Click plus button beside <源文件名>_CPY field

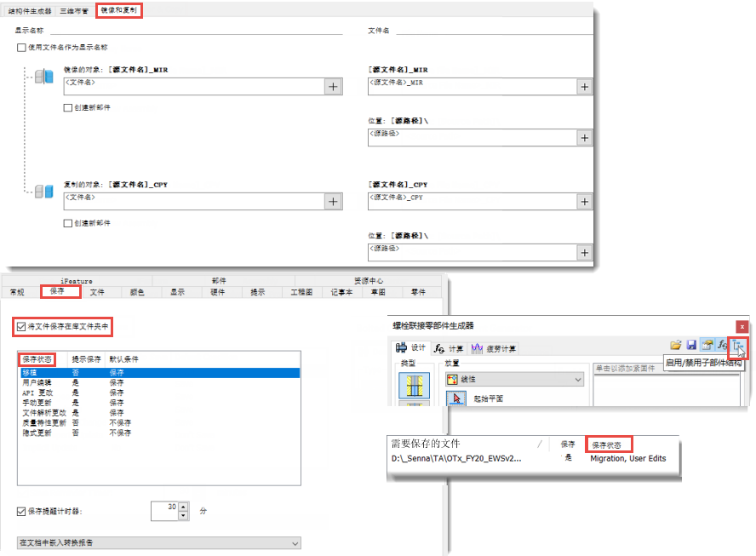coord(584,202)
